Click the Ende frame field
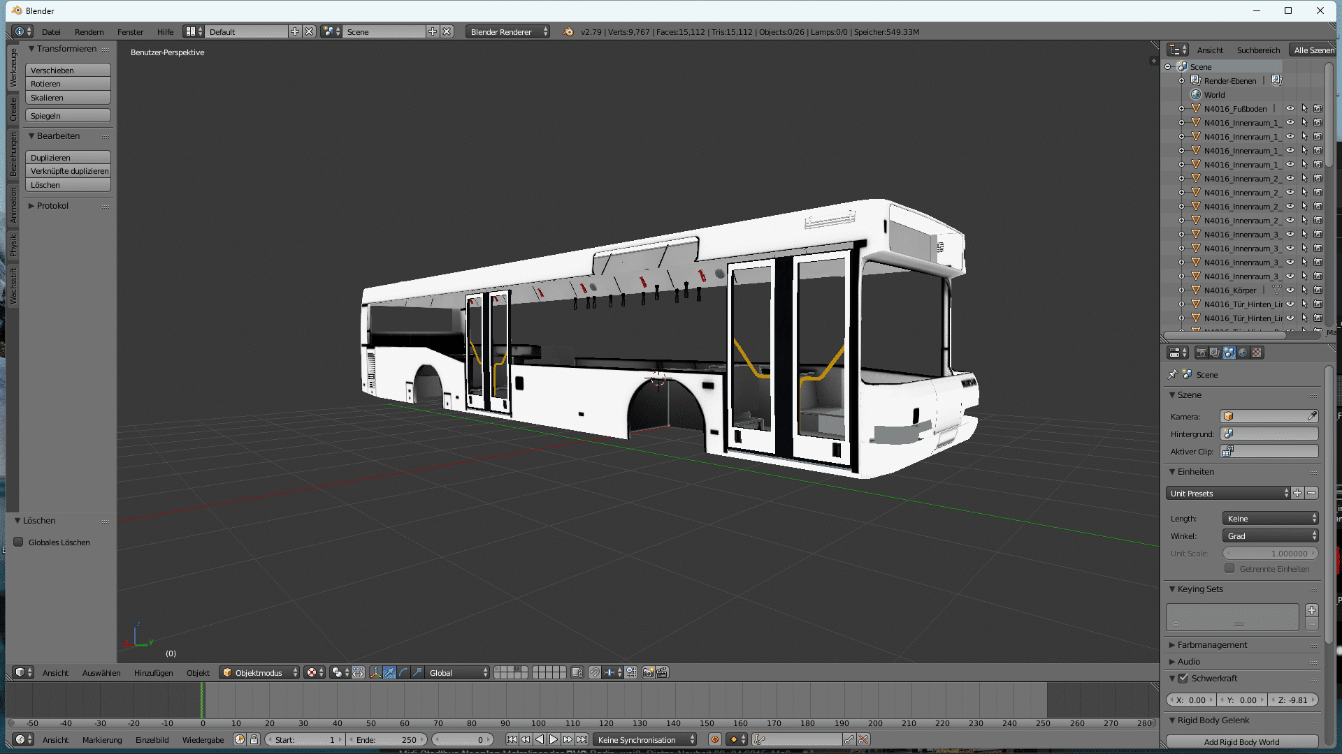 click(387, 739)
